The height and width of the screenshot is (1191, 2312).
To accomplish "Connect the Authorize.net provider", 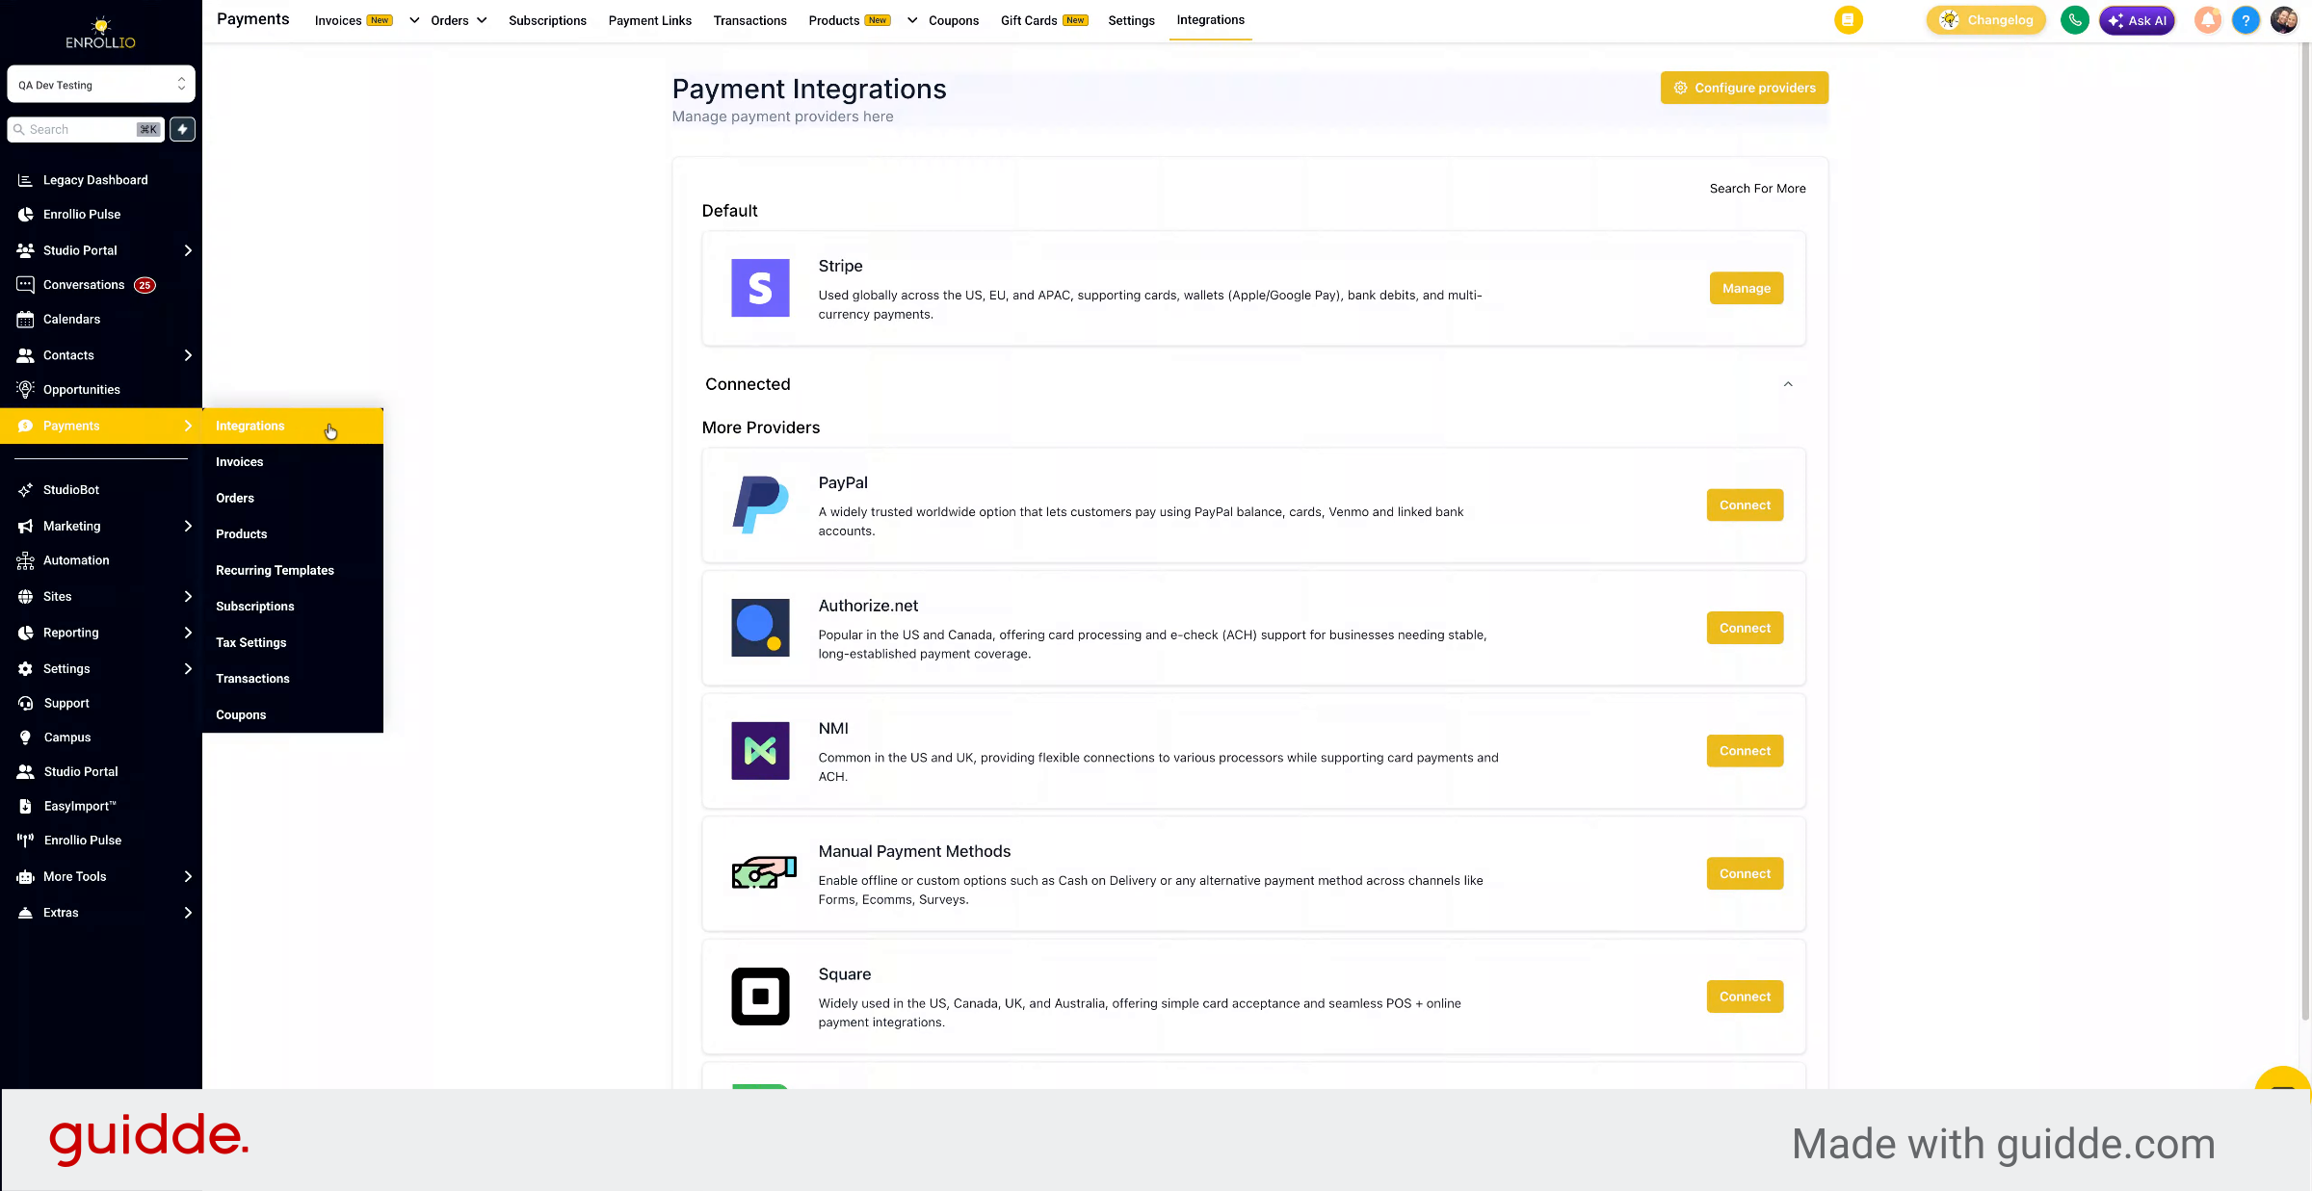I will (1745, 628).
